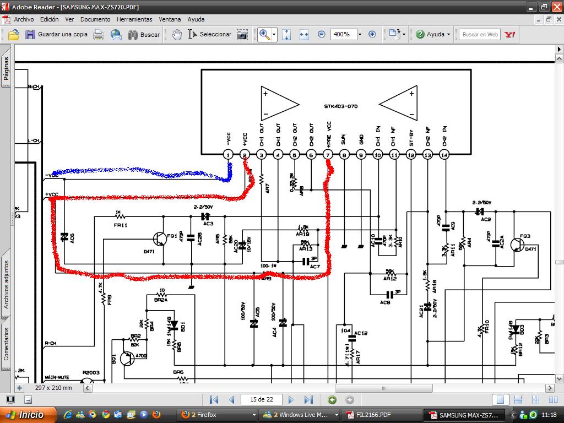Click the page size 297 x 210 mm
Screen dimensions: 564x423
(53, 388)
